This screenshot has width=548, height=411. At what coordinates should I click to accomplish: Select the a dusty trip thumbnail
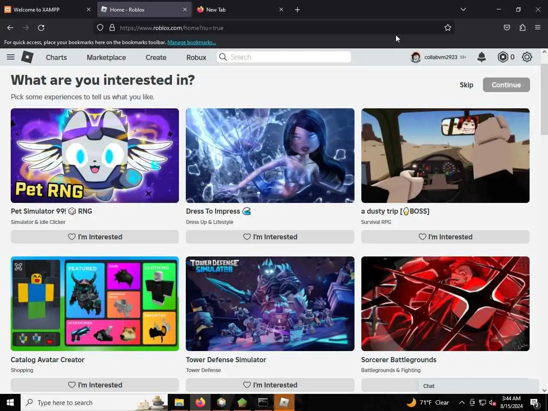[445, 155]
